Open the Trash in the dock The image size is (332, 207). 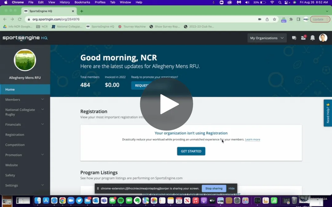pos(294,200)
